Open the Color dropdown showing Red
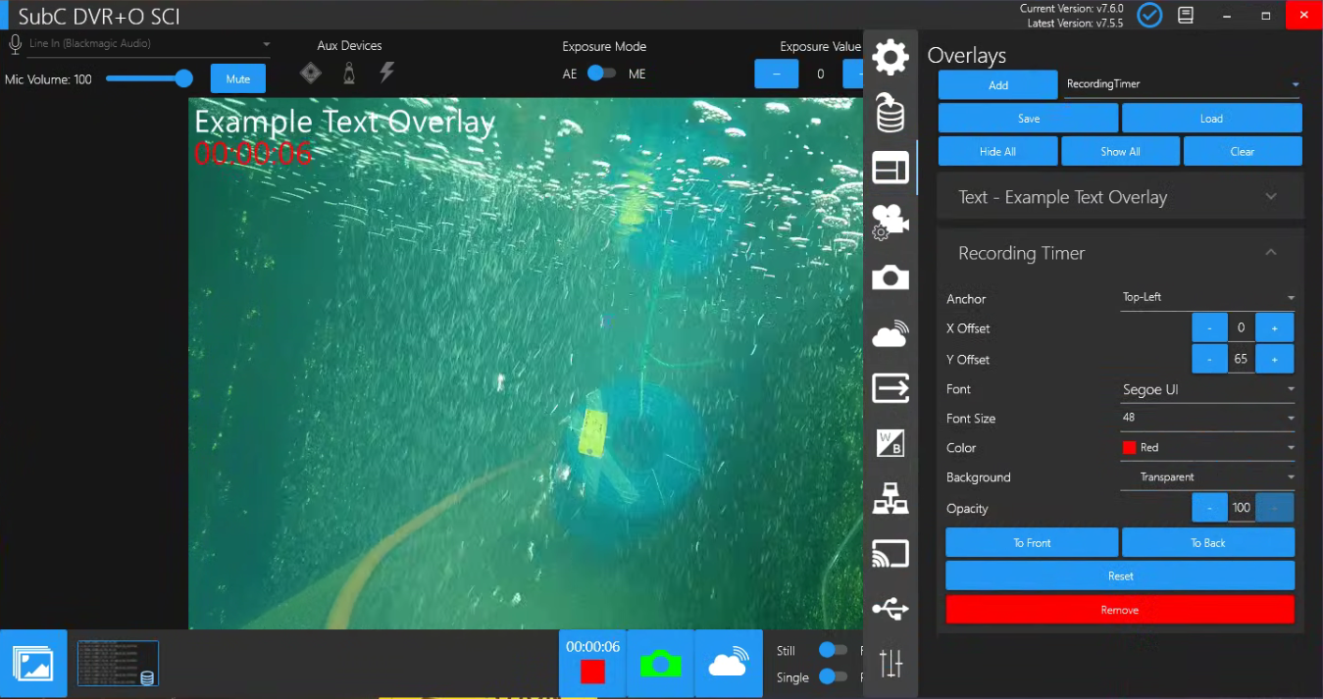The height and width of the screenshot is (699, 1323). 1208,448
